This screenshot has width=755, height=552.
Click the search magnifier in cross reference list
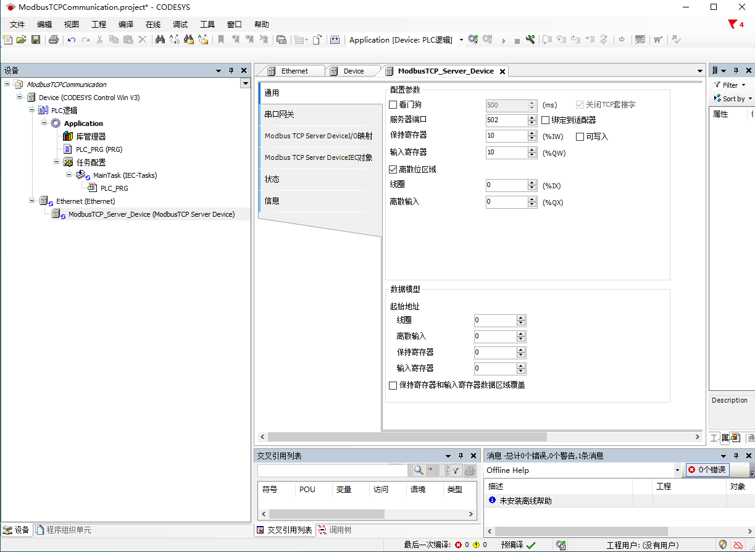[419, 470]
